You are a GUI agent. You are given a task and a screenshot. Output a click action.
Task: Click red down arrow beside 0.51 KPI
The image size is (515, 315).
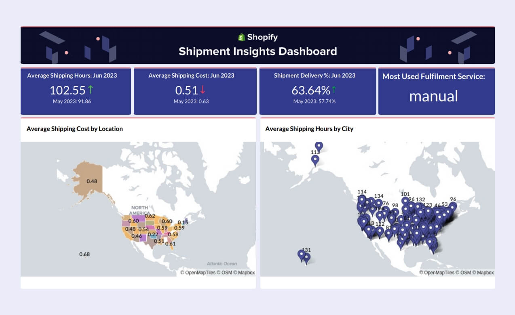203,90
